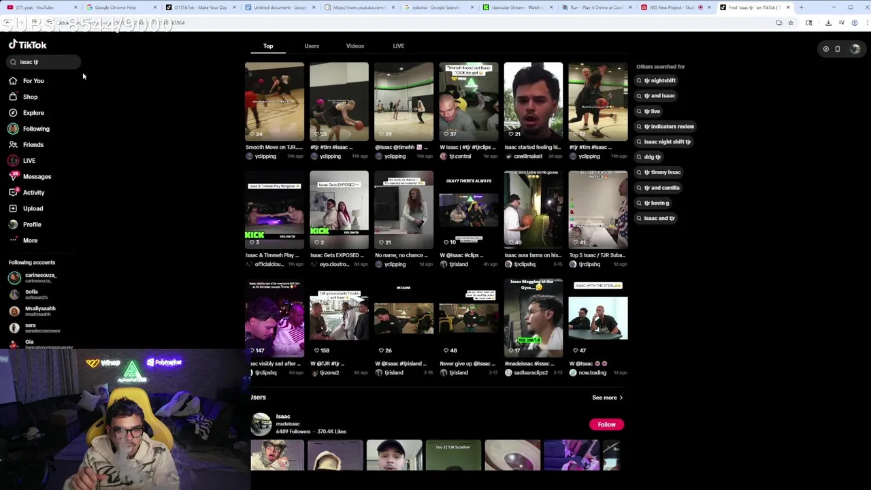Choose suggested search 'tjr live'
Image resolution: width=871 pixels, height=490 pixels.
(648, 111)
